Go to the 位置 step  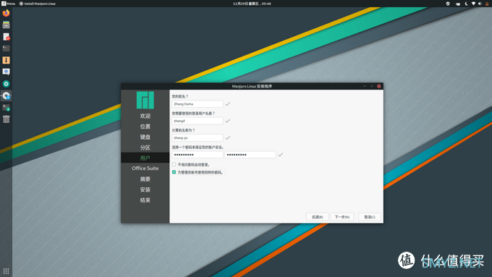tap(145, 127)
